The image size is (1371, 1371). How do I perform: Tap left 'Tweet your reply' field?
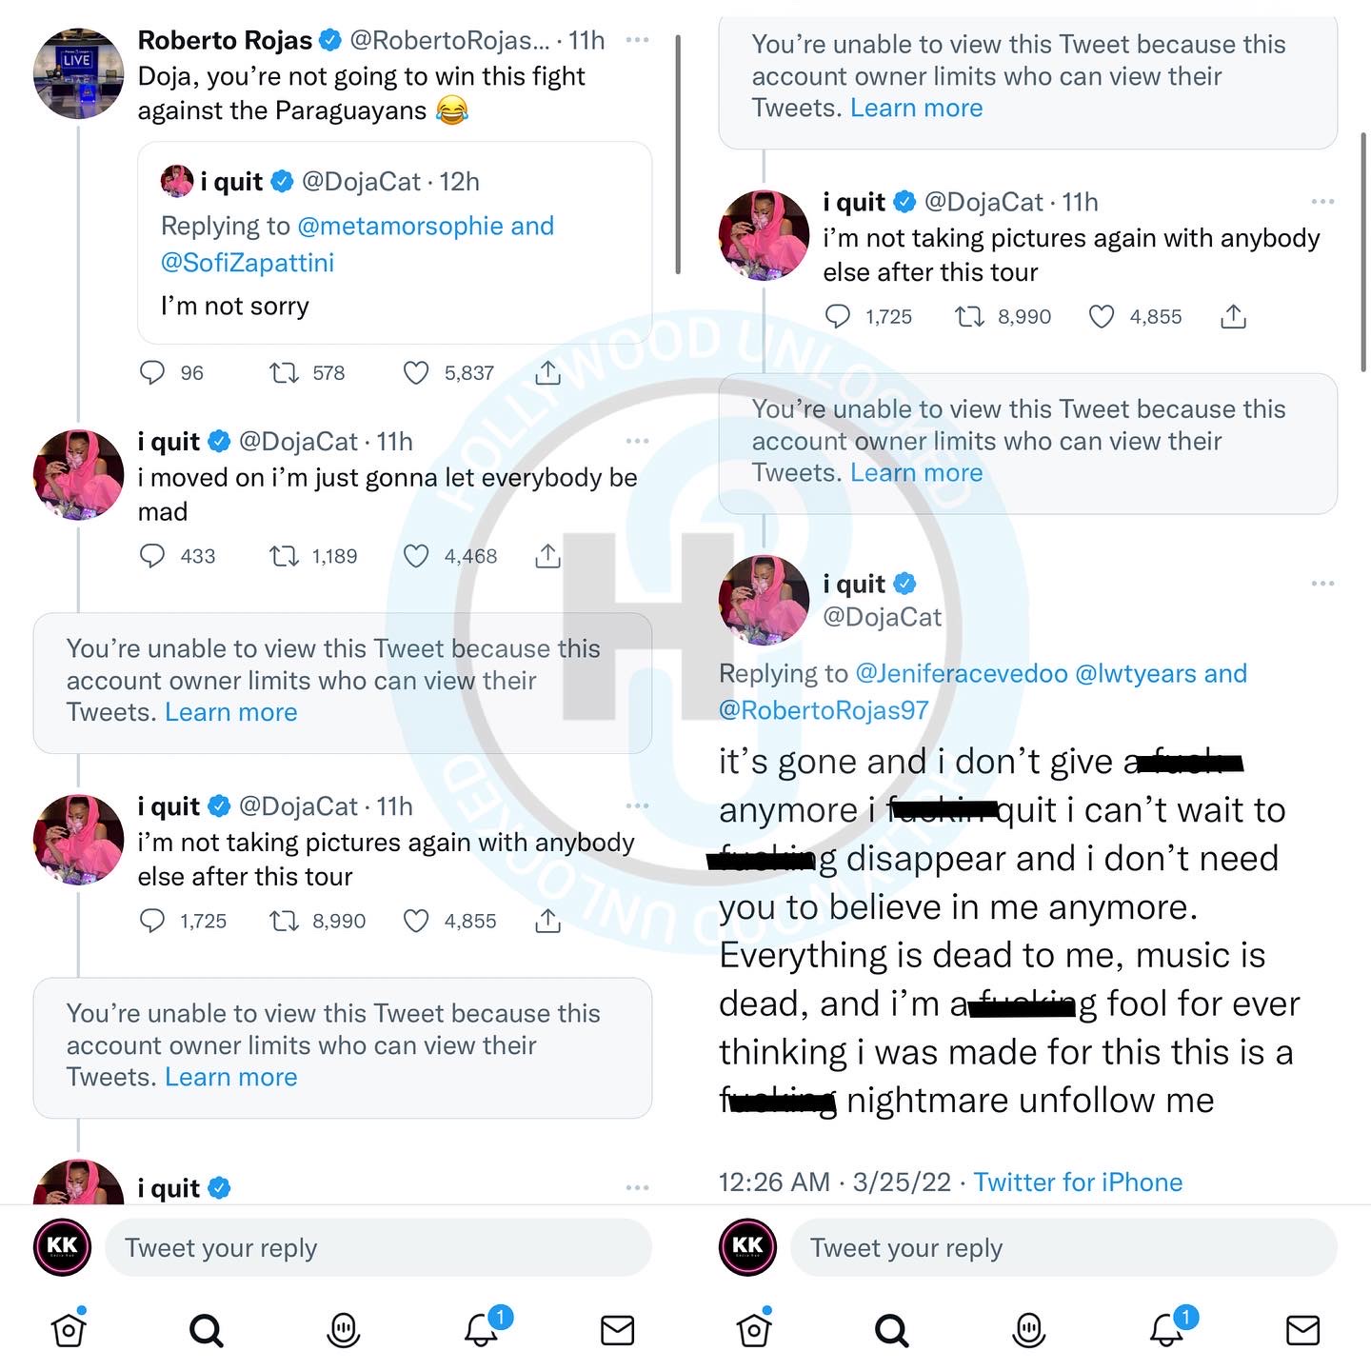pyautogui.click(x=388, y=1247)
